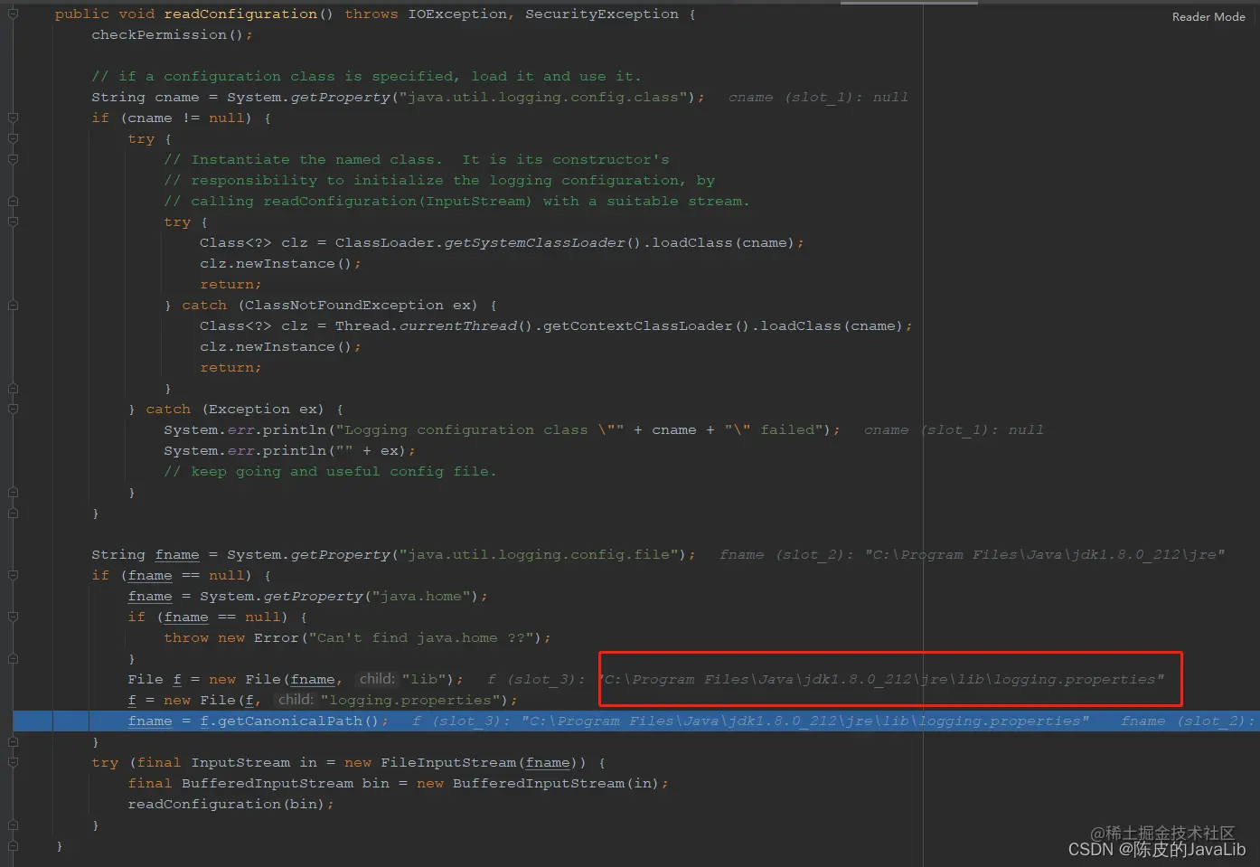The height and width of the screenshot is (867, 1260).
Task: Click 'currentThread' in the Thread line
Action: tap(458, 326)
